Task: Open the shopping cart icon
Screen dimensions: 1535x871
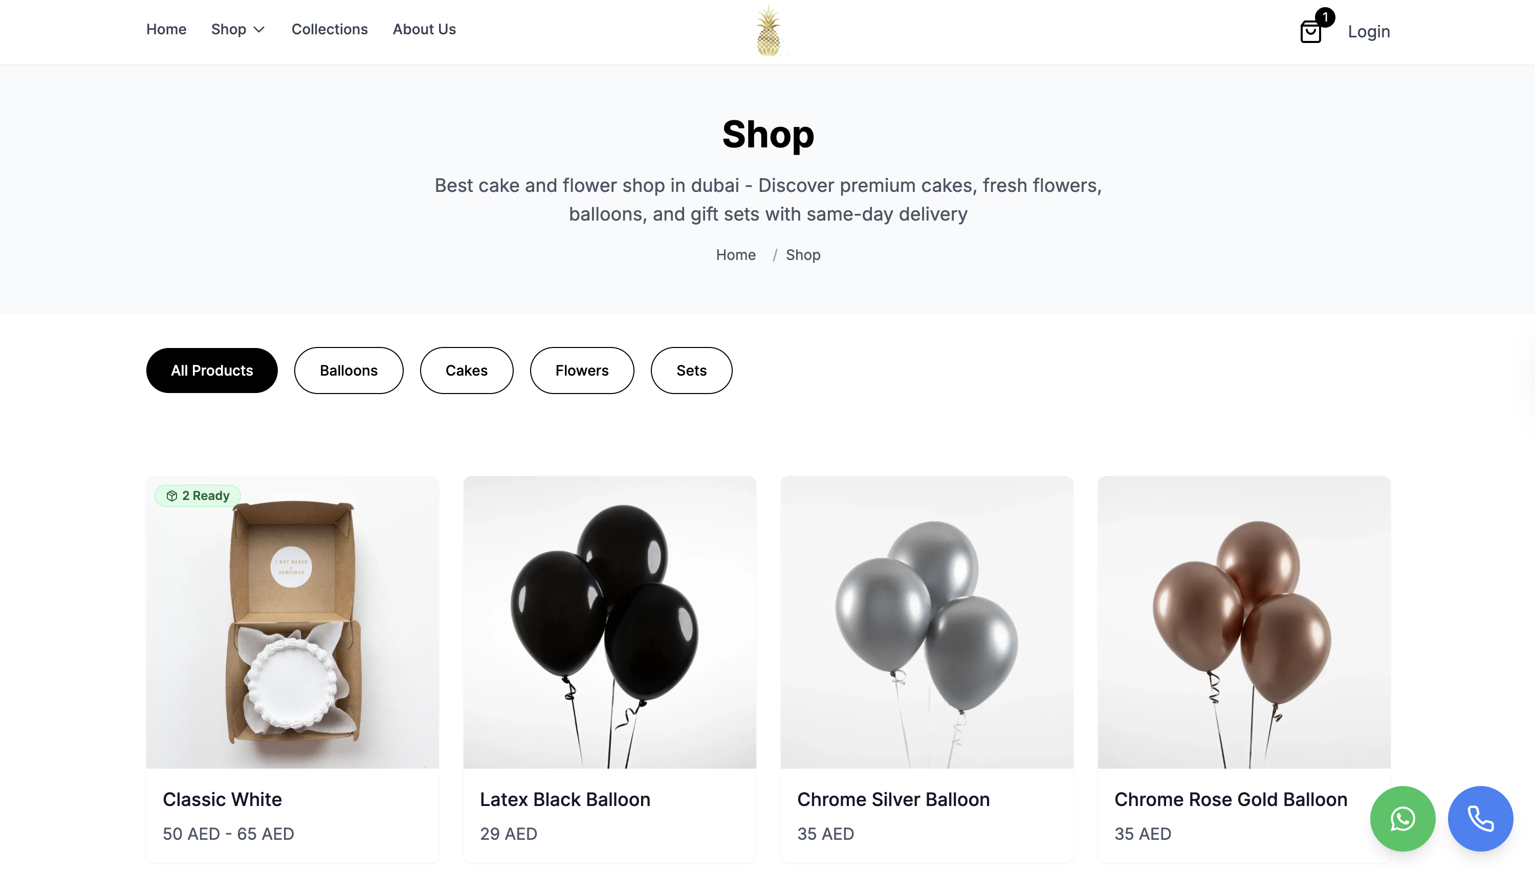Action: [1311, 32]
